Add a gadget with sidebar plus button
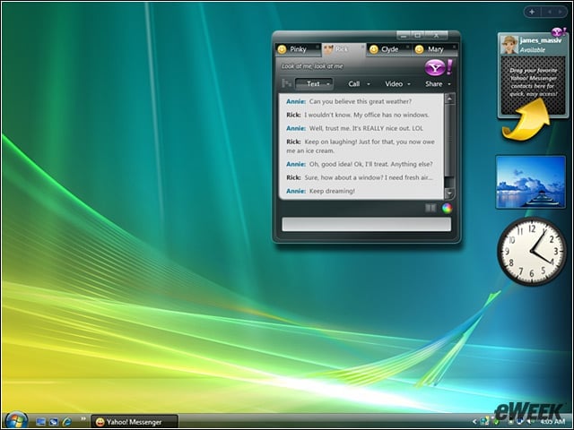 click(x=532, y=12)
